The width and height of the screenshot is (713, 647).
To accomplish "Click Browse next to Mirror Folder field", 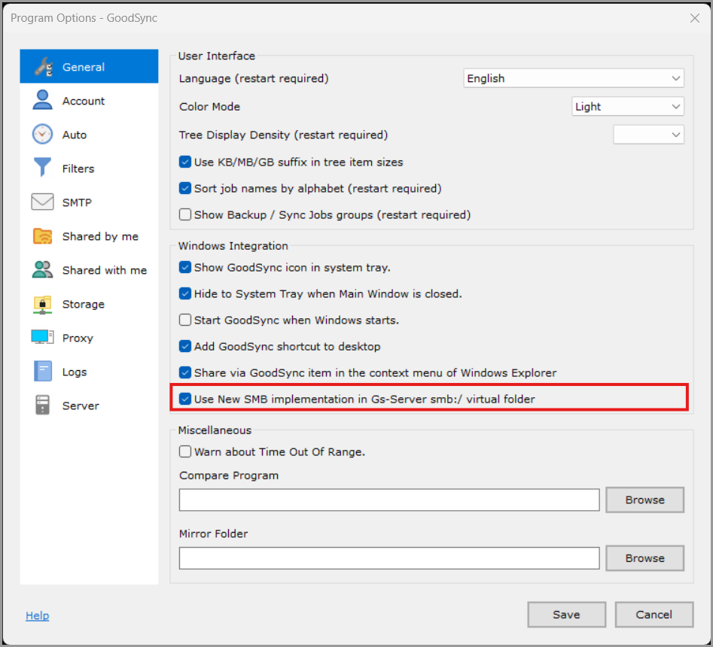I will coord(644,558).
